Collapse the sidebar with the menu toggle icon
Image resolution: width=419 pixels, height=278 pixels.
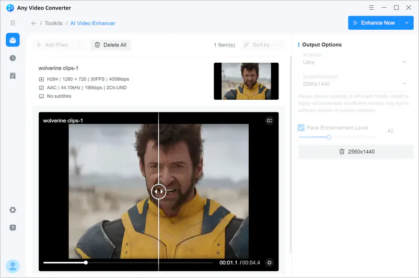tap(13, 22)
